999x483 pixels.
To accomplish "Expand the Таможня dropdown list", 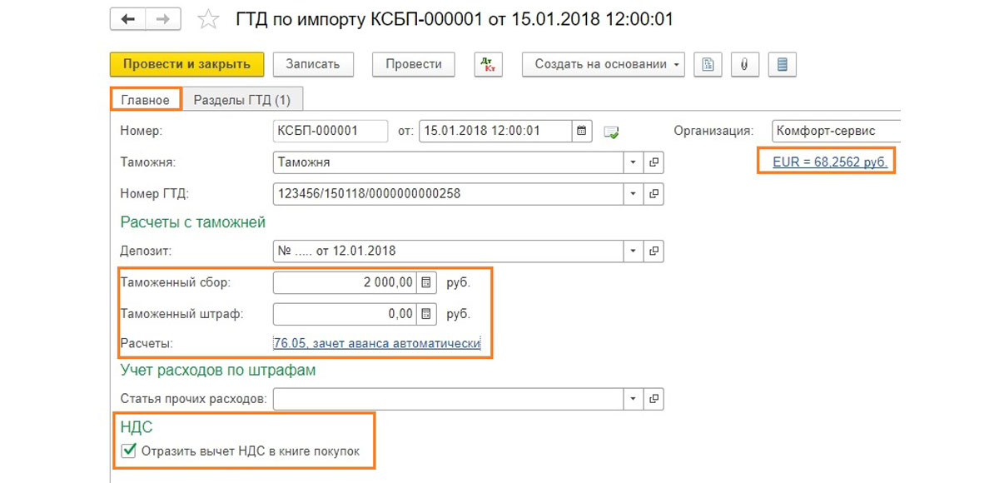I will [633, 162].
